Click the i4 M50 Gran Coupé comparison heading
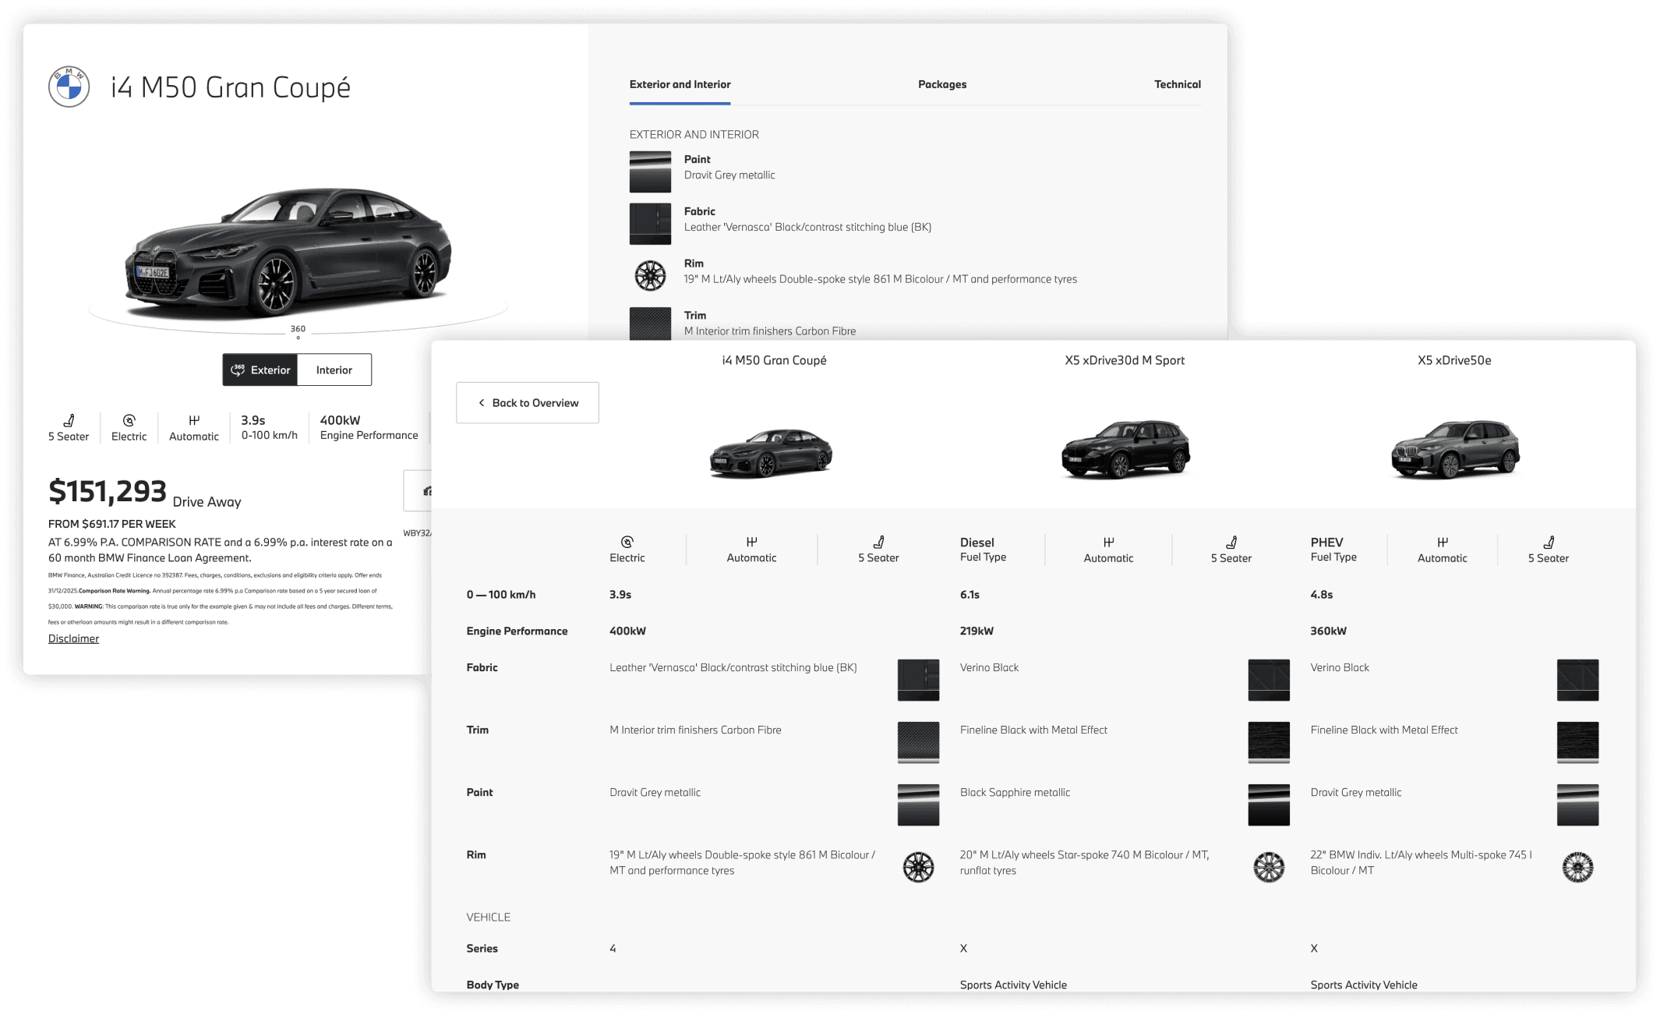The width and height of the screenshot is (1660, 1015). click(774, 360)
